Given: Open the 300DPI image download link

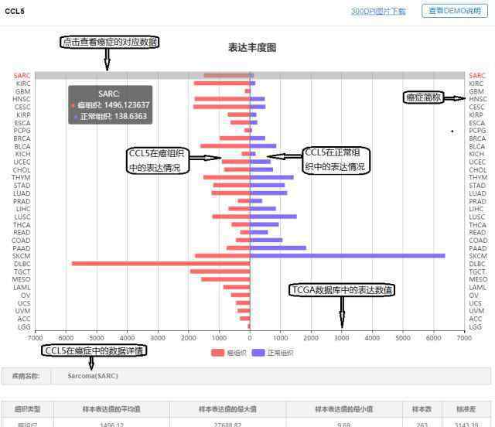Looking at the screenshot, I should 378,12.
